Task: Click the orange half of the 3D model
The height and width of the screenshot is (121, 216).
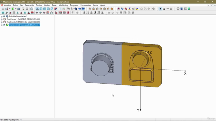Action: coord(142,65)
